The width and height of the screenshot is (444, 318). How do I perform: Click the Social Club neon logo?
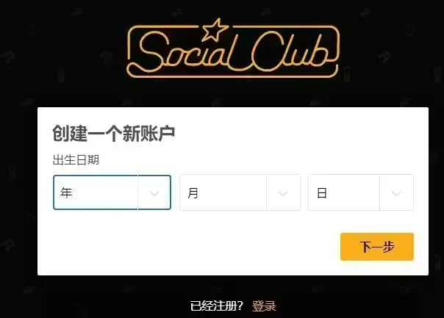tap(232, 48)
